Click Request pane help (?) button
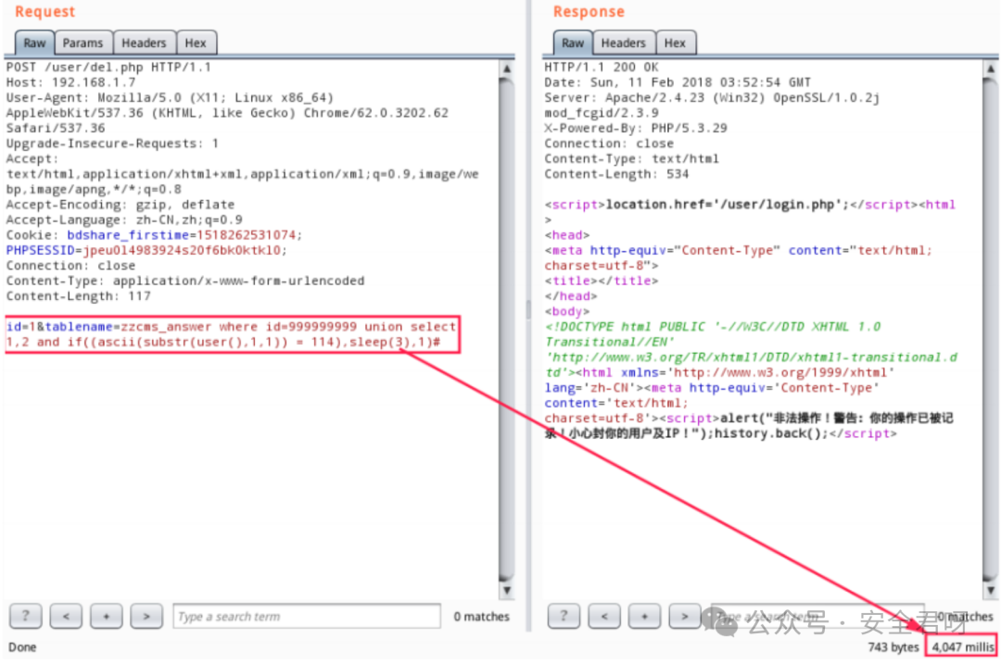This screenshot has height=663, width=1001. point(26,616)
